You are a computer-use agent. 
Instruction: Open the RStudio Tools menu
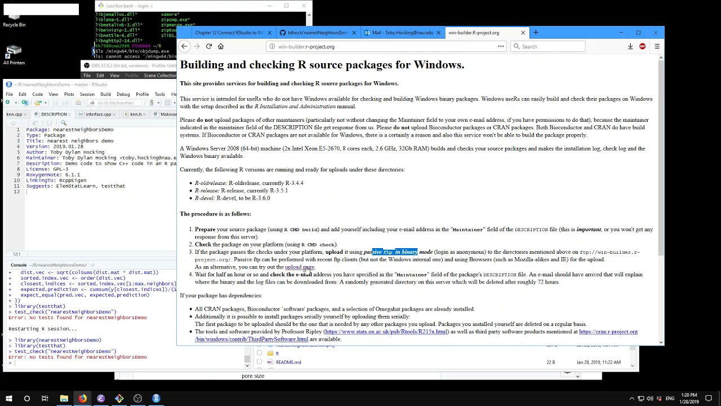coord(160,94)
